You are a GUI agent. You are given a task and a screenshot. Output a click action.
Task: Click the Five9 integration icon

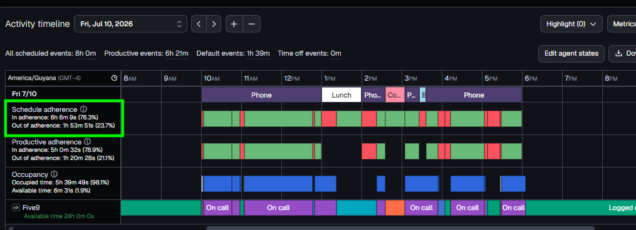16,207
